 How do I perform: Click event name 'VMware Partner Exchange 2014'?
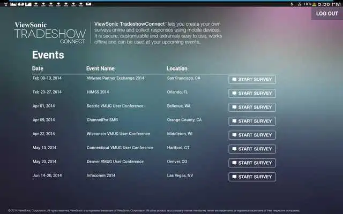116,78
